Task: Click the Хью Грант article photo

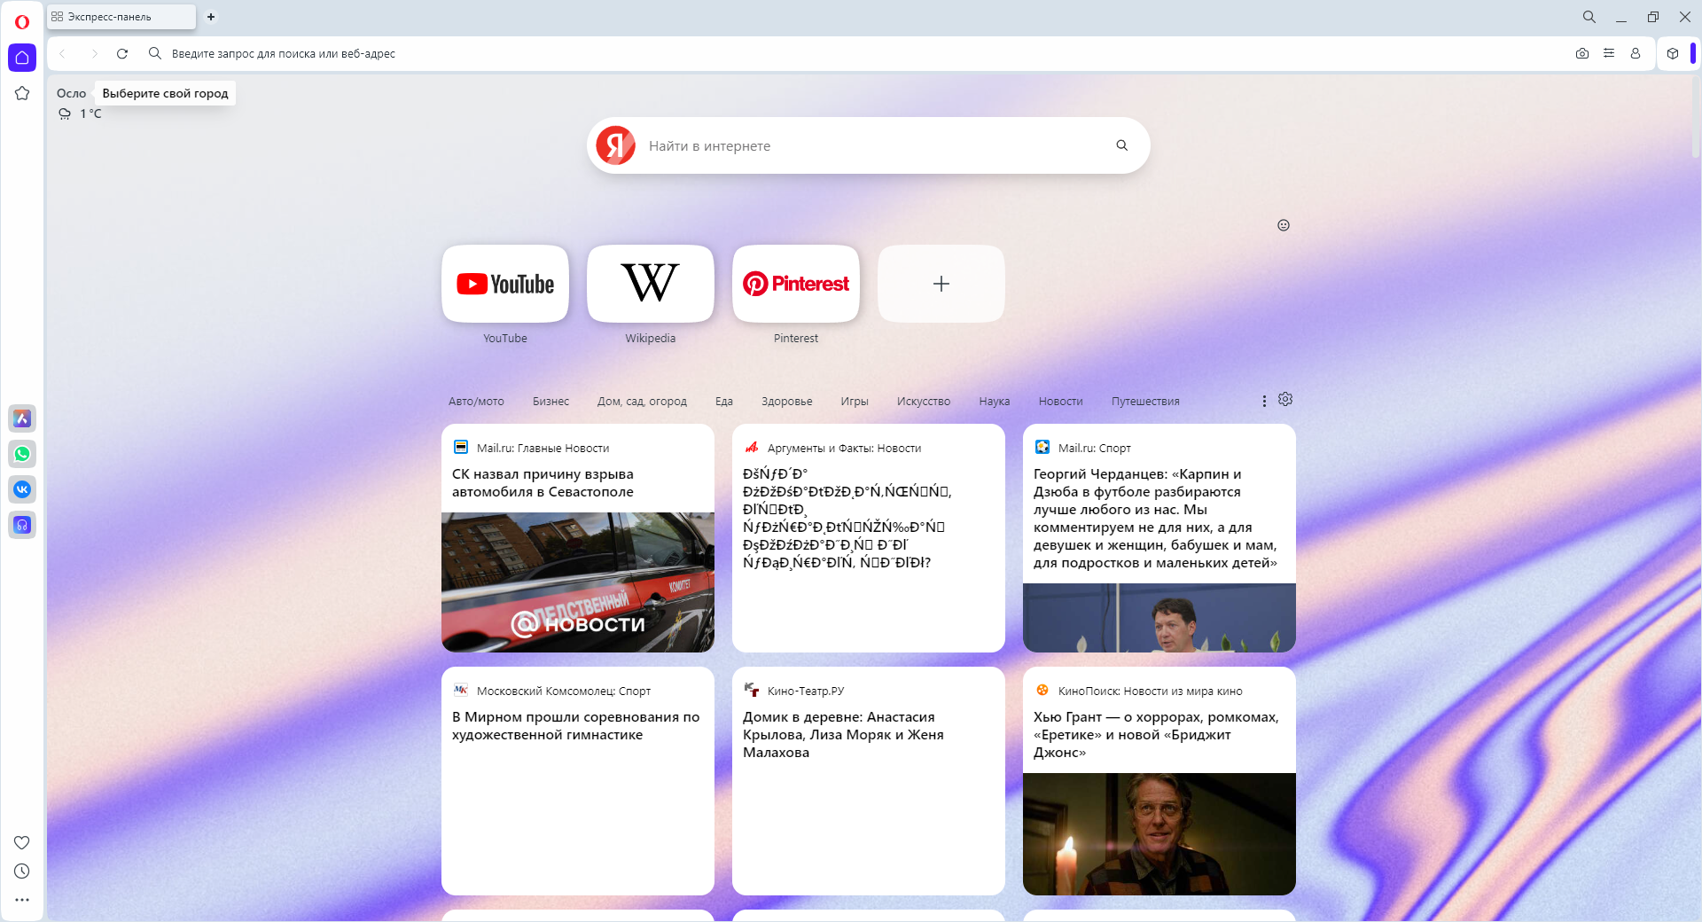Action: tap(1159, 834)
